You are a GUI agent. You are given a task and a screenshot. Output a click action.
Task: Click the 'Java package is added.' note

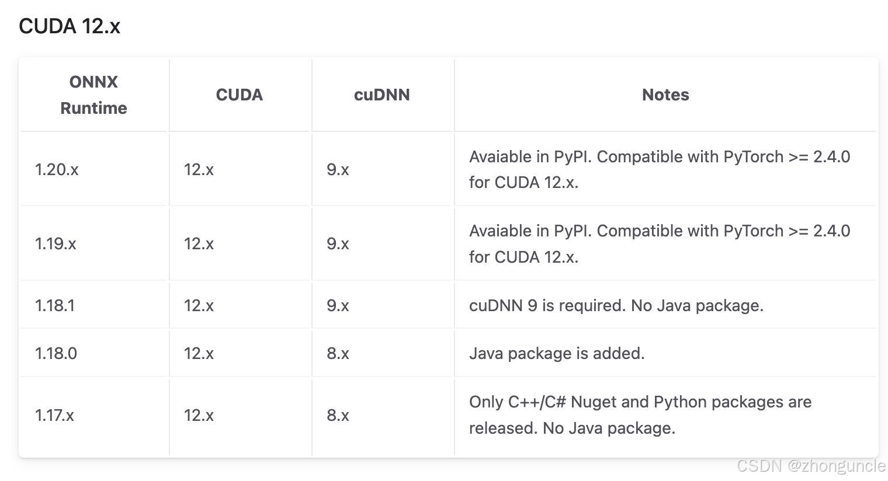557,353
